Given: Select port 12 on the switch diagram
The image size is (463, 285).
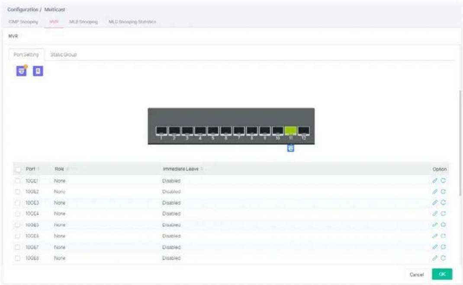Looking at the screenshot, I should point(304,131).
